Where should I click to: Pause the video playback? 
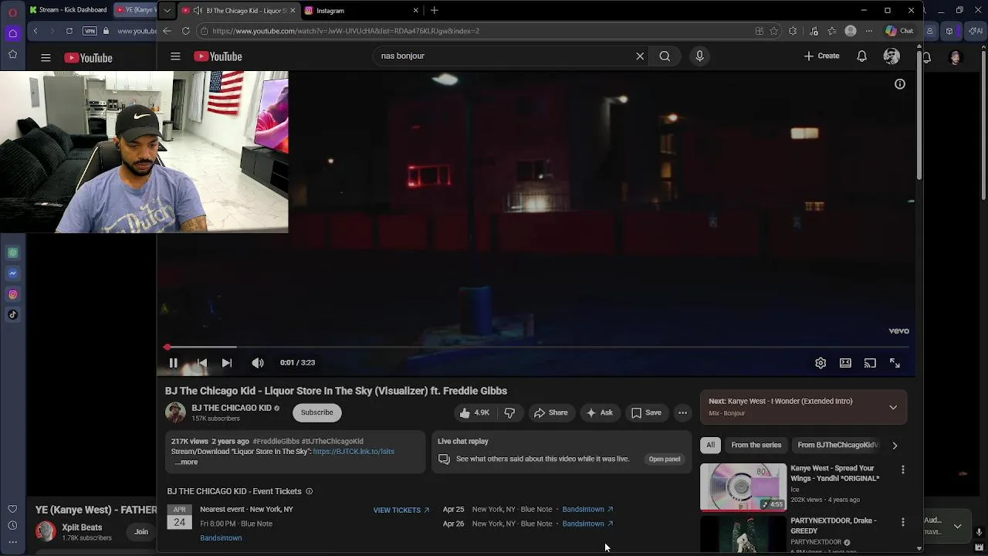173,363
